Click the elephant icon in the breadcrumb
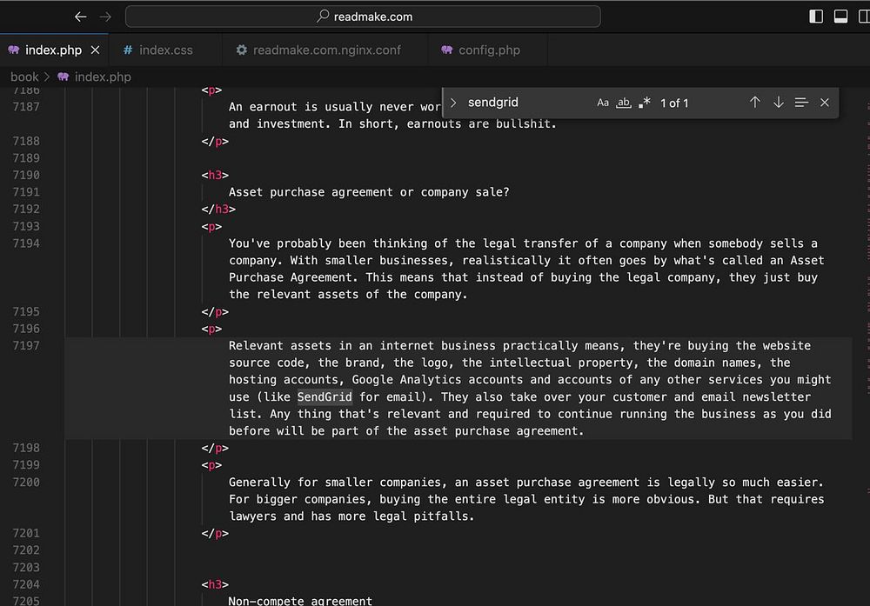 click(64, 77)
